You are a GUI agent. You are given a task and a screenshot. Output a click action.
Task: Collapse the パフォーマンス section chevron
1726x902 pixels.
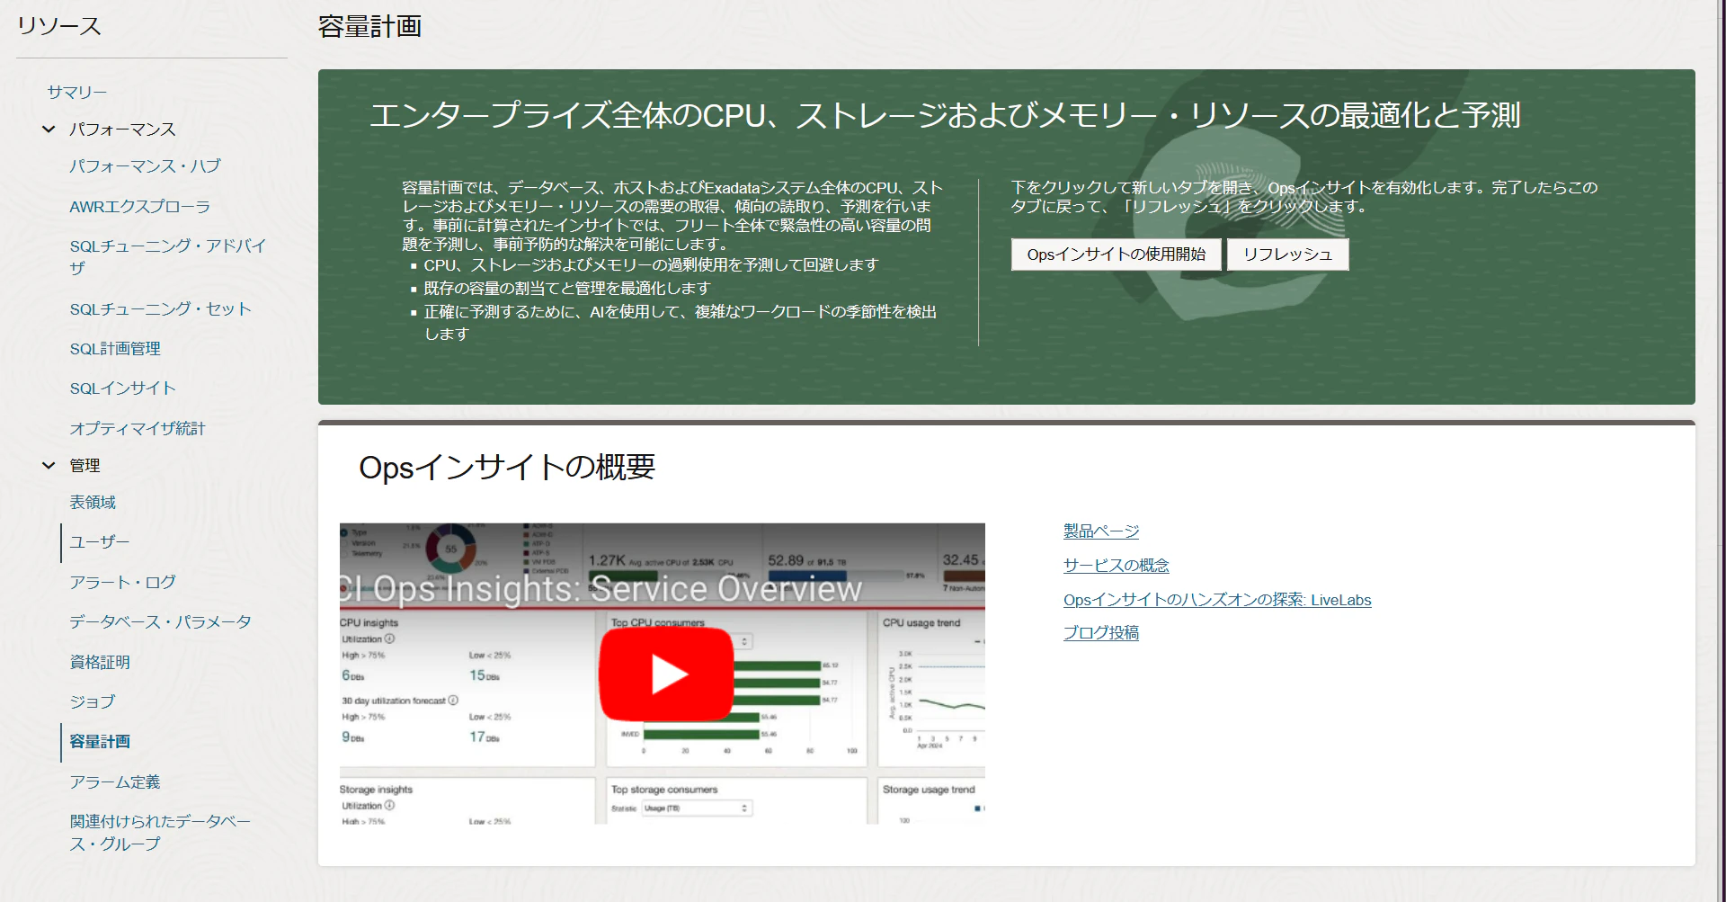tap(49, 129)
